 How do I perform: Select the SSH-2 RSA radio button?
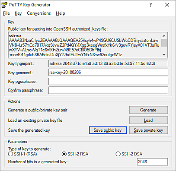coord(75,154)
